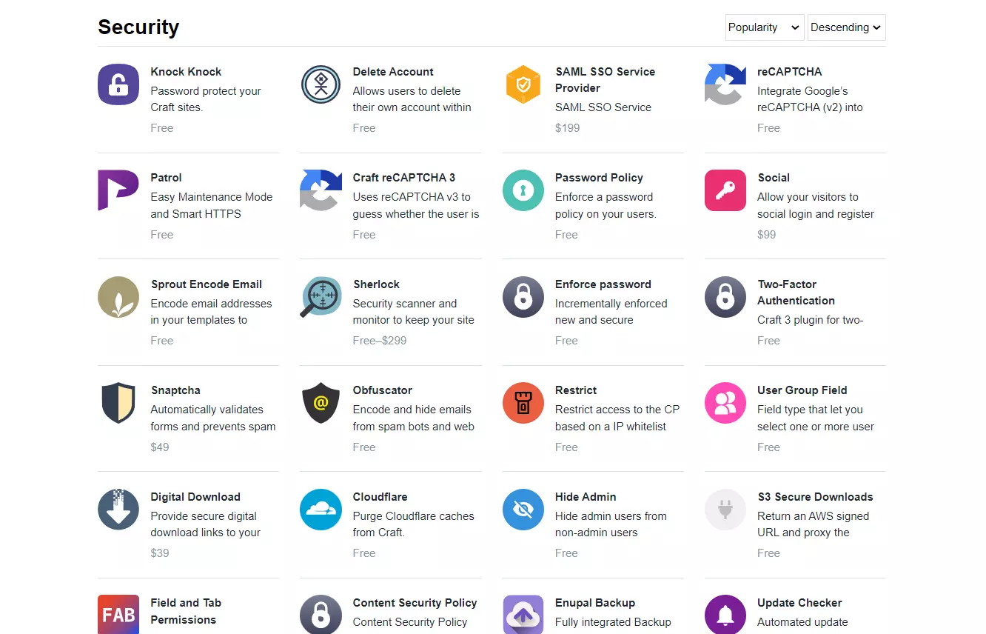This screenshot has height=634, width=986.
Task: Open the Two-Factor Authentication plugin title
Action: (x=796, y=293)
